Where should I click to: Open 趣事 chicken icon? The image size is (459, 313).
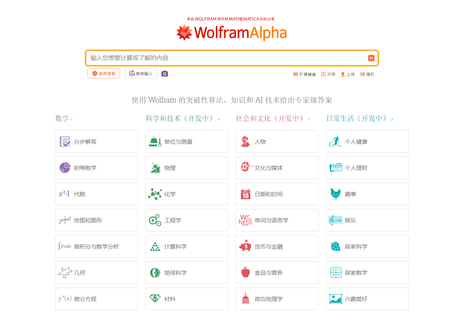click(336, 194)
